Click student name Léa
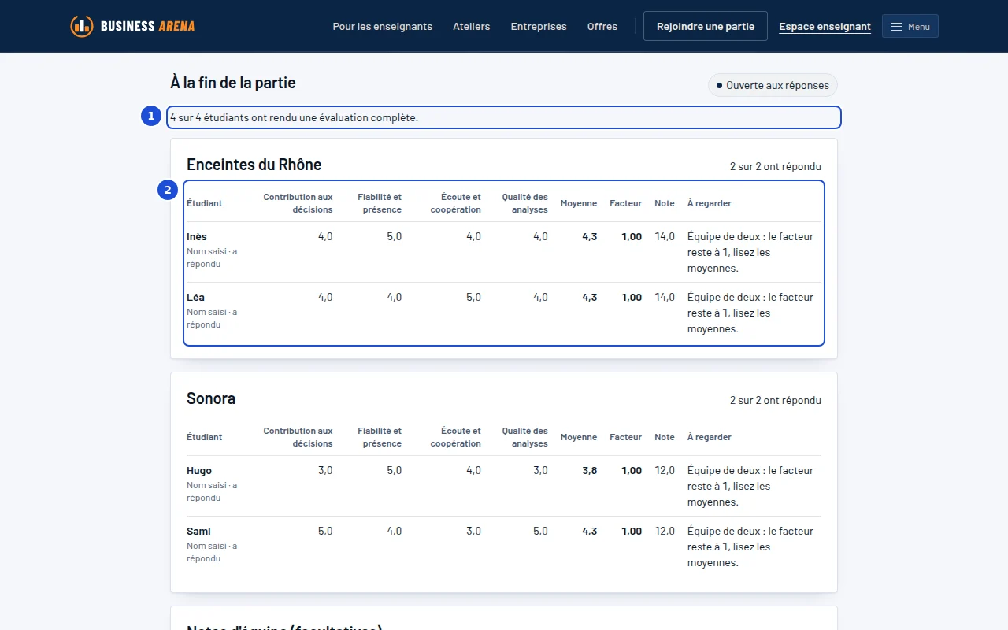Screen dimensions: 1008x630 [195, 297]
